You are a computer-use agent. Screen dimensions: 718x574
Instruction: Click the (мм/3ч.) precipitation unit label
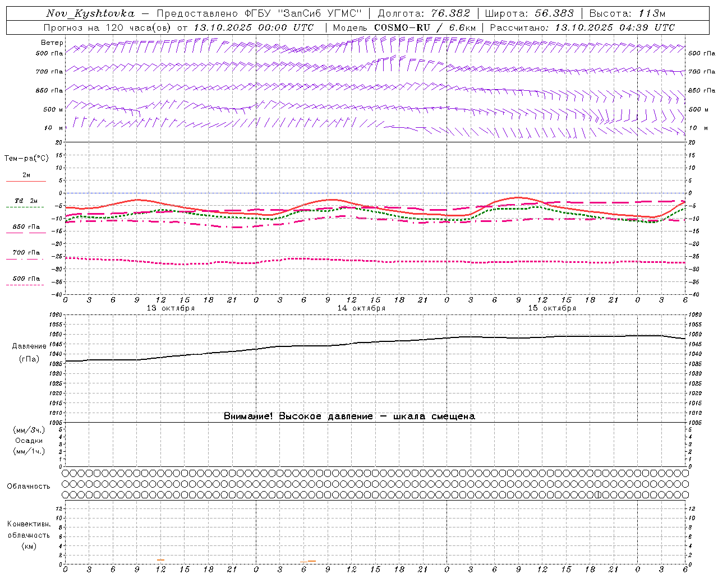coord(29,430)
